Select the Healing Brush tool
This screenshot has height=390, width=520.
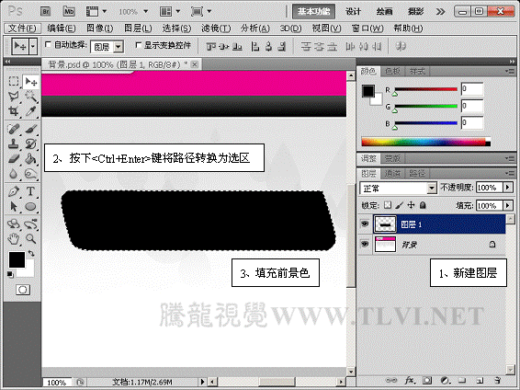(14, 129)
